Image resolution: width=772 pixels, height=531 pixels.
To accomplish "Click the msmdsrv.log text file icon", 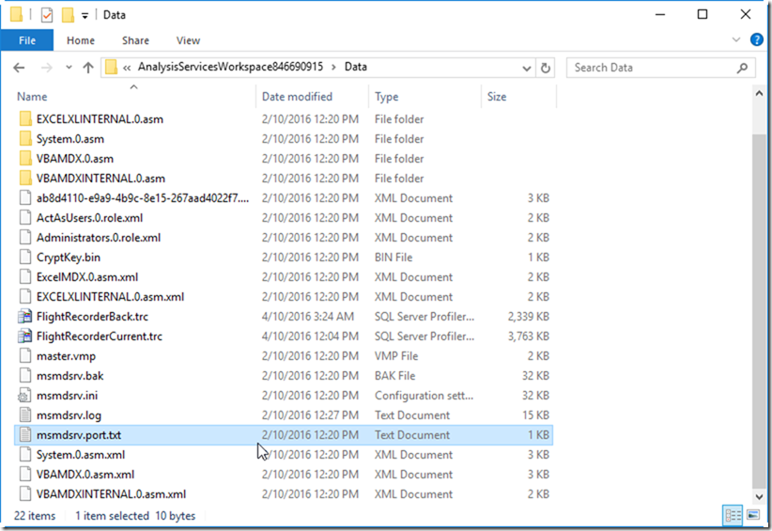I will pyautogui.click(x=25, y=414).
